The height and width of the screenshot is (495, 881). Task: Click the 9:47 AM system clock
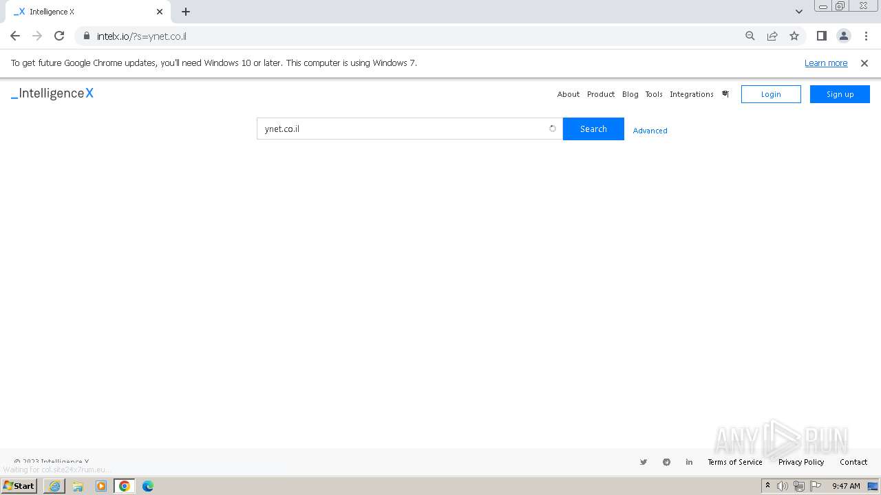point(846,486)
